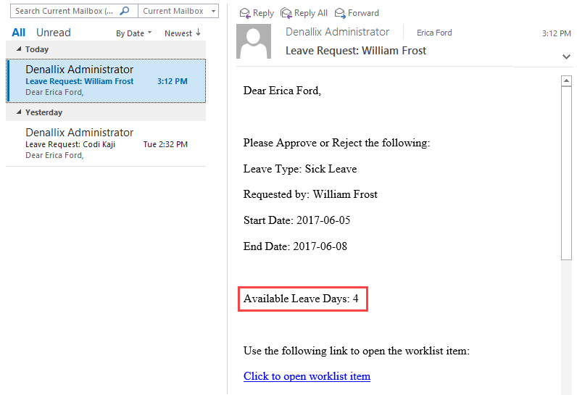Viewport: 577px width, 395px height.
Task: Click the sender avatar picture
Action: coord(254,41)
